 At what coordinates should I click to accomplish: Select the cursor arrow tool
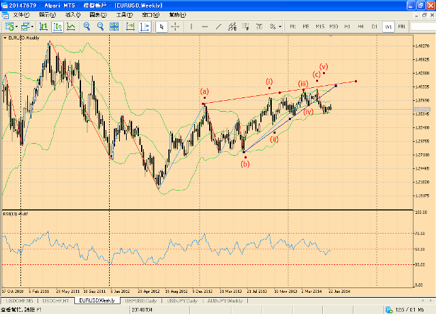click(x=162, y=27)
